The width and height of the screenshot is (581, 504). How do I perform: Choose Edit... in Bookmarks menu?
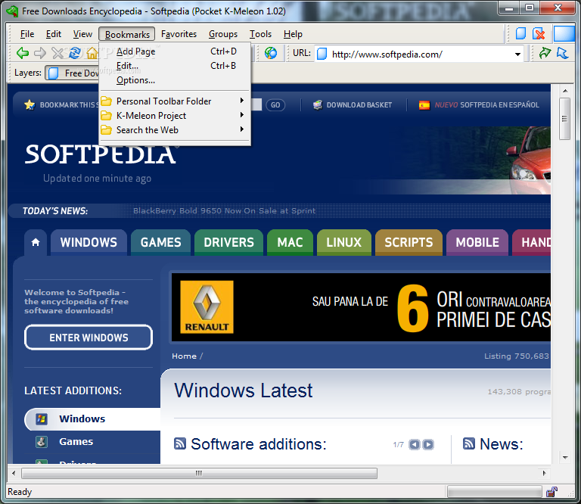(174, 66)
